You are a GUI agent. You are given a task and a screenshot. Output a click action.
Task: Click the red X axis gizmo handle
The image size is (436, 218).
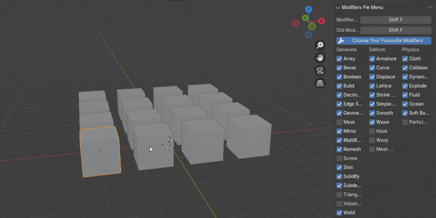322,21
